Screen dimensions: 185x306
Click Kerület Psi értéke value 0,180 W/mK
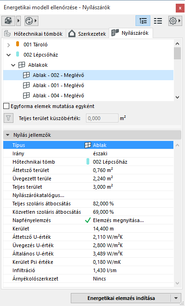(x=107, y=262)
